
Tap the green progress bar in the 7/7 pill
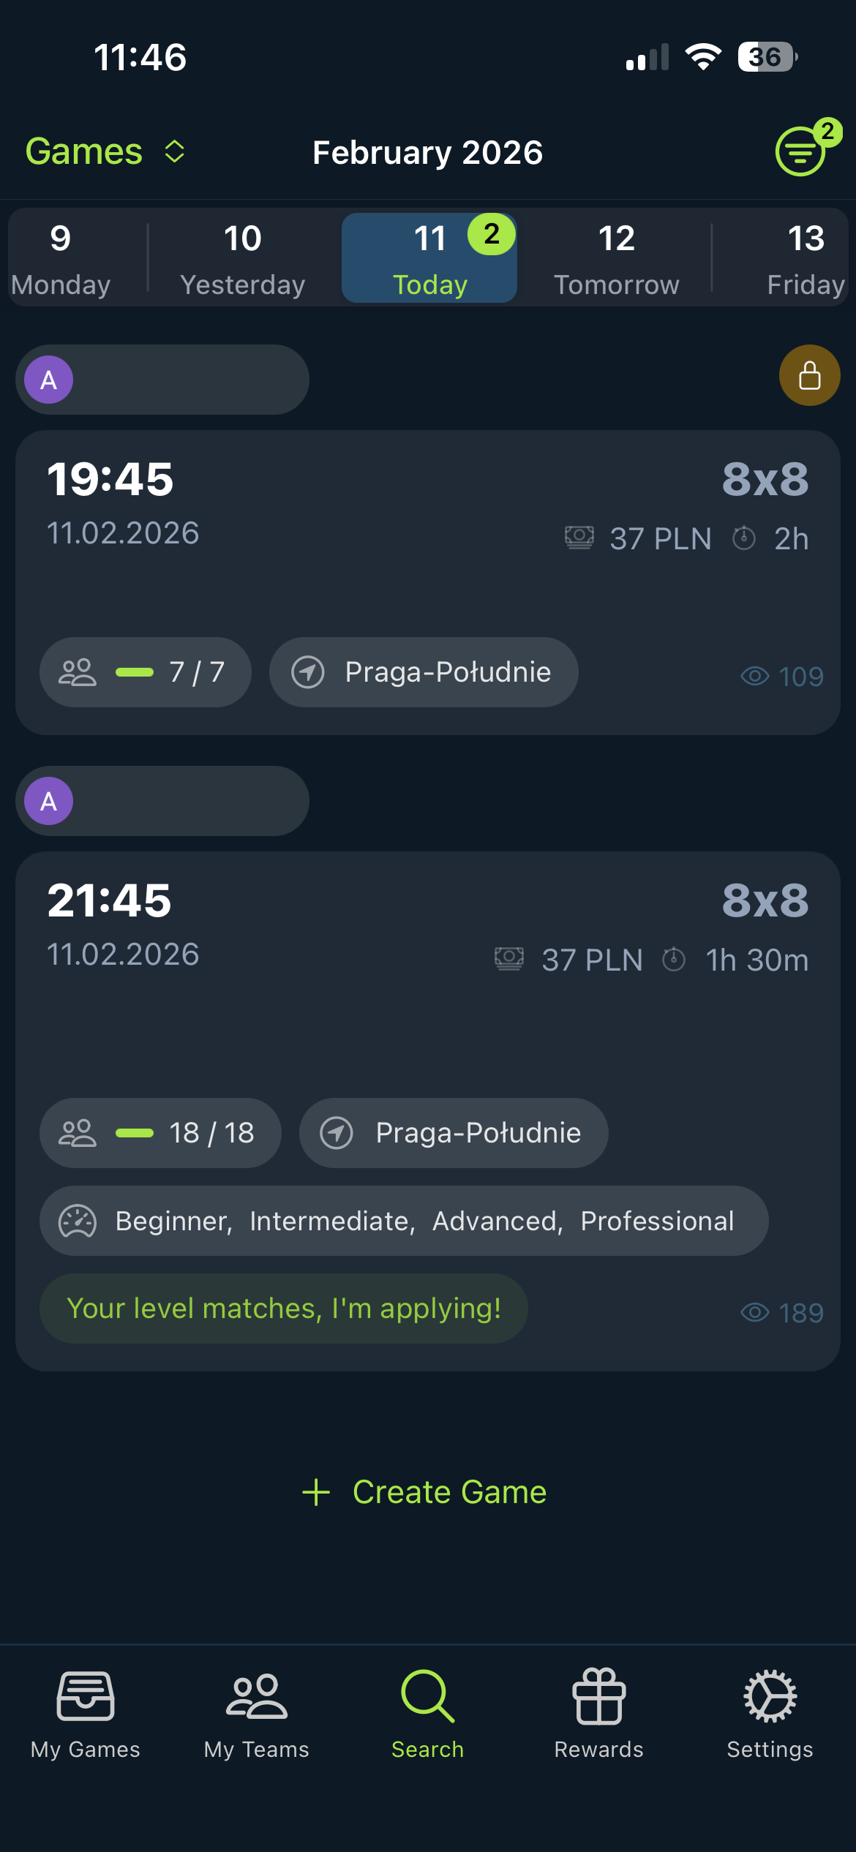pyautogui.click(x=136, y=671)
